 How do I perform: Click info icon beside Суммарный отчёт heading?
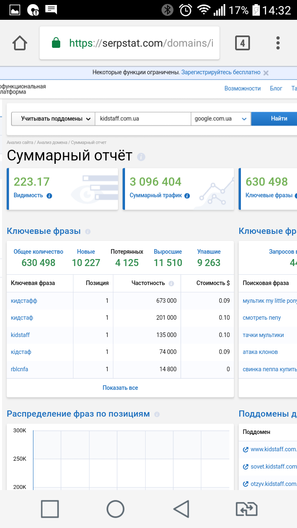tap(141, 157)
